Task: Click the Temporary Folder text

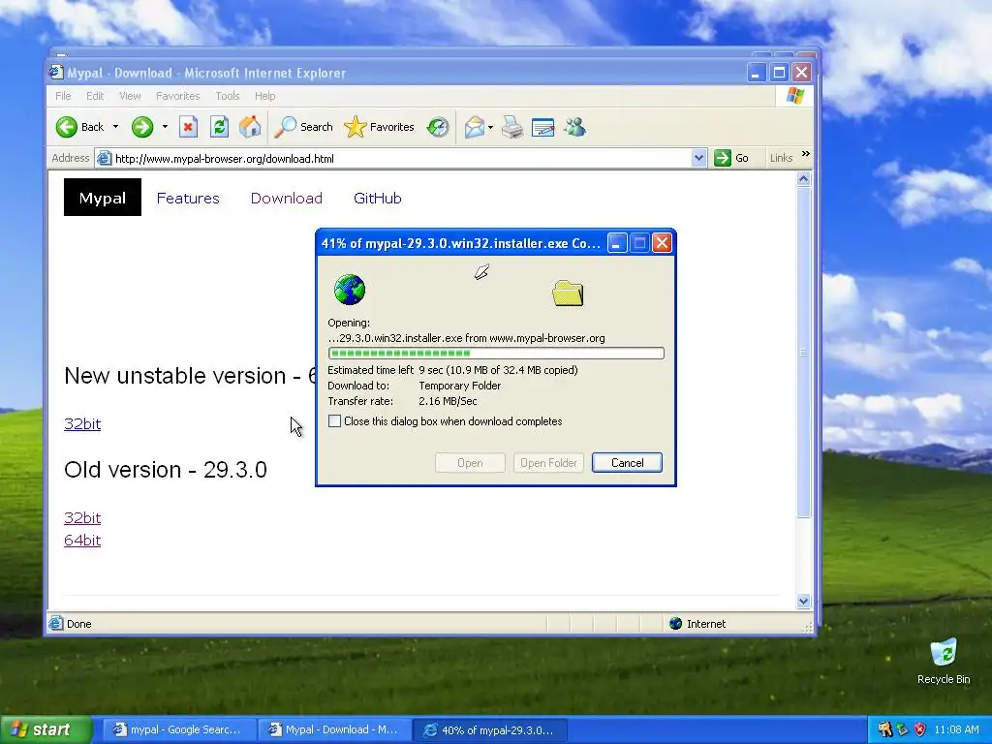Action: pyautogui.click(x=460, y=386)
